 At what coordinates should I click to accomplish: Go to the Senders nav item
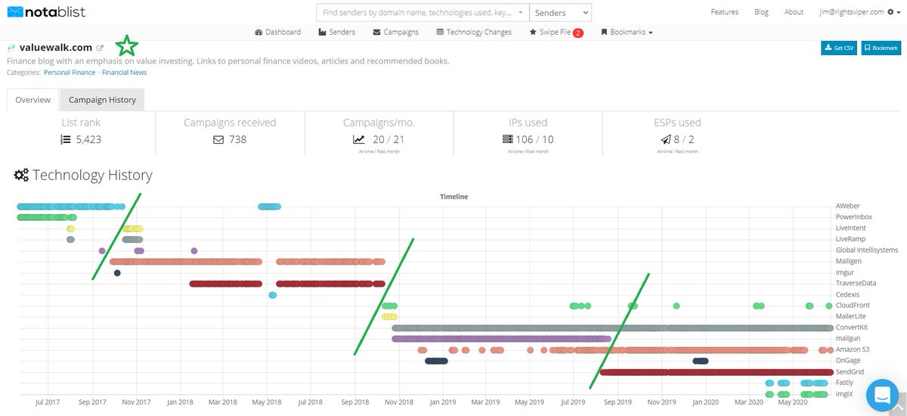pyautogui.click(x=337, y=32)
